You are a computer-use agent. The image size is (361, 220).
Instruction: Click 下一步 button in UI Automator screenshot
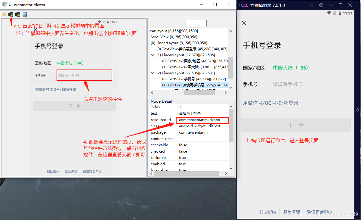point(74,106)
